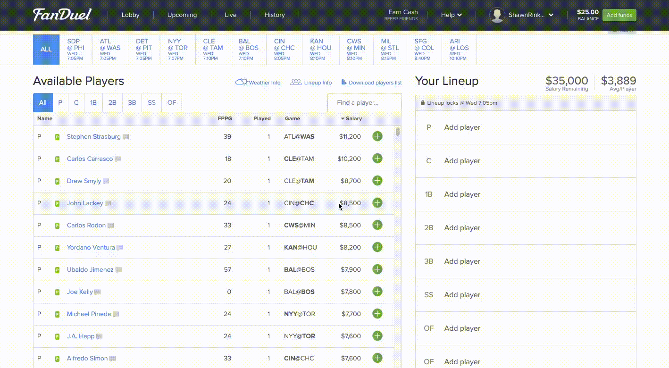Viewport: 669px width, 368px height.
Task: Click the Find a player search field
Action: (x=364, y=102)
